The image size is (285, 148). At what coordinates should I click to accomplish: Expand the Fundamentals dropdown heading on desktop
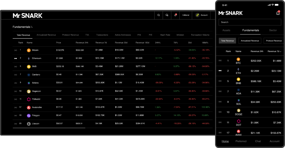click(x=23, y=27)
